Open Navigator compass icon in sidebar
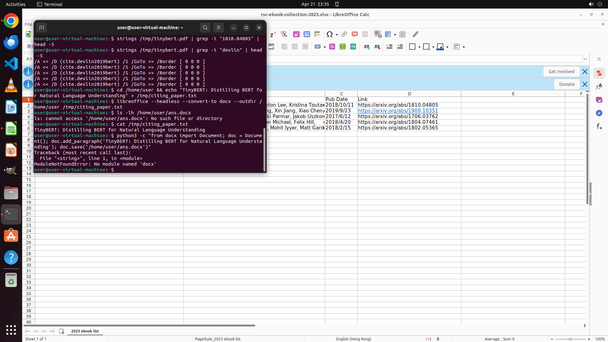 click(599, 113)
